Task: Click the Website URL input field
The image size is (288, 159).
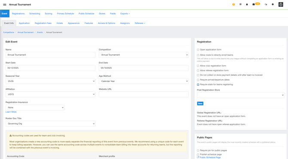Action: pyautogui.click(x=144, y=94)
